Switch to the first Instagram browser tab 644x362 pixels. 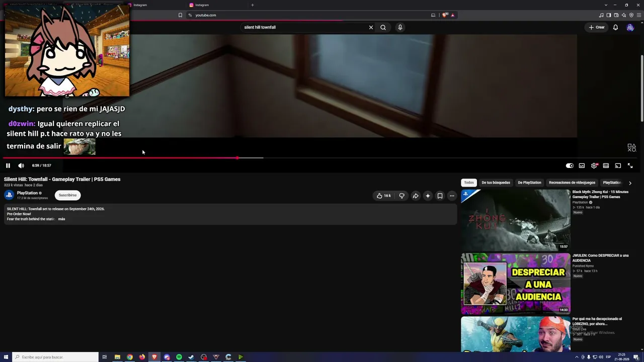156,5
